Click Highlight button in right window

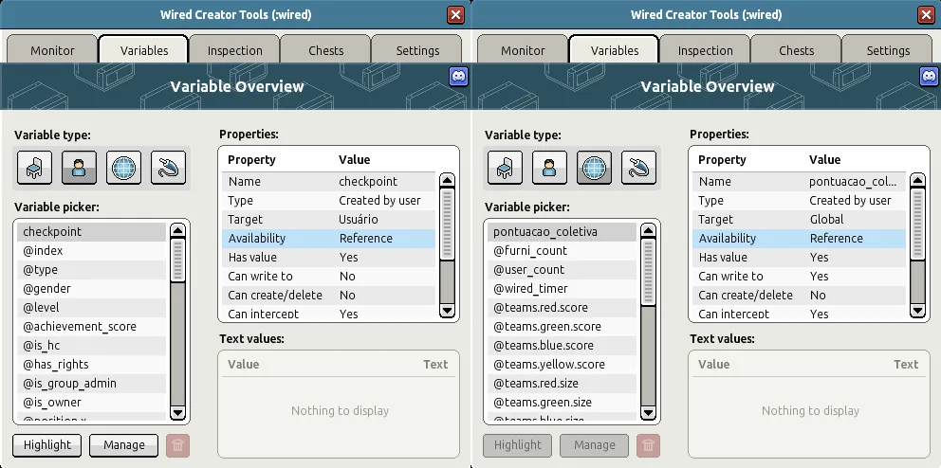(x=517, y=445)
